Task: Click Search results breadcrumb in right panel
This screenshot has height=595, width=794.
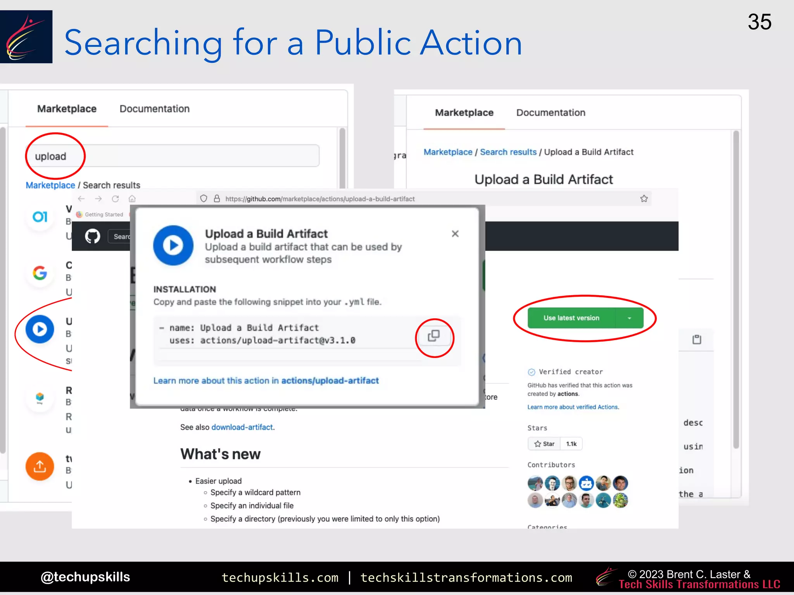Action: click(508, 152)
